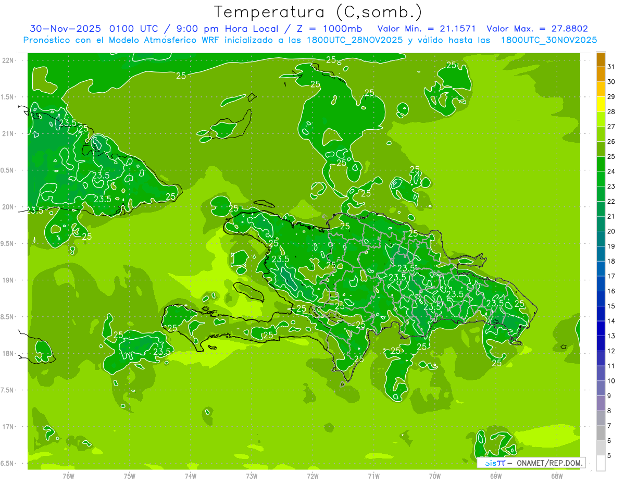Screen dimensions: 625x483
Task: Click the blue swatch between 16 and 17
Action: click(601, 284)
